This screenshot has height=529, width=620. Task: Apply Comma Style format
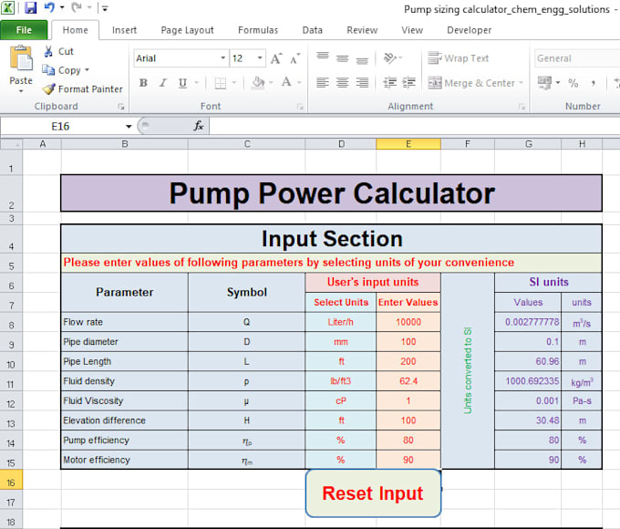[593, 83]
